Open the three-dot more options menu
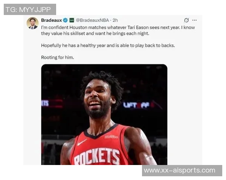The width and height of the screenshot is (226, 180). pyautogui.click(x=194, y=20)
